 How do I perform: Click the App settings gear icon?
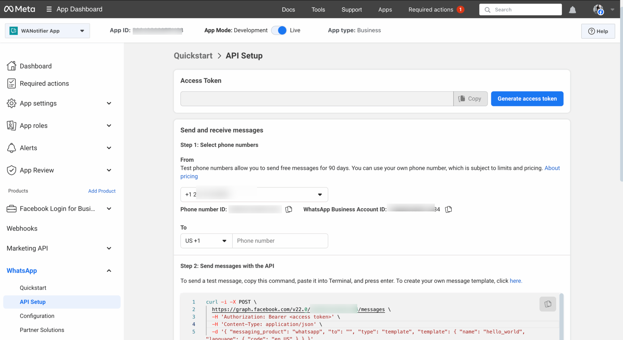click(x=11, y=103)
